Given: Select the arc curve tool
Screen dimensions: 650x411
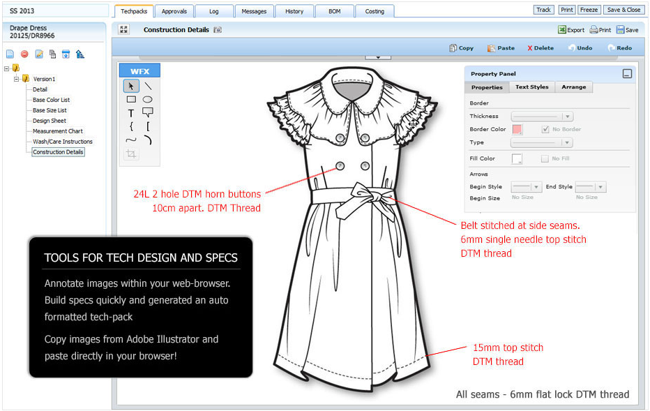Looking at the screenshot, I should (x=148, y=140).
